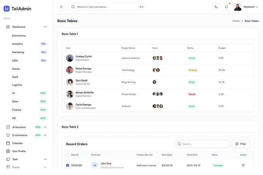
Task: Open Analytics menu item
Action: tap(17, 44)
